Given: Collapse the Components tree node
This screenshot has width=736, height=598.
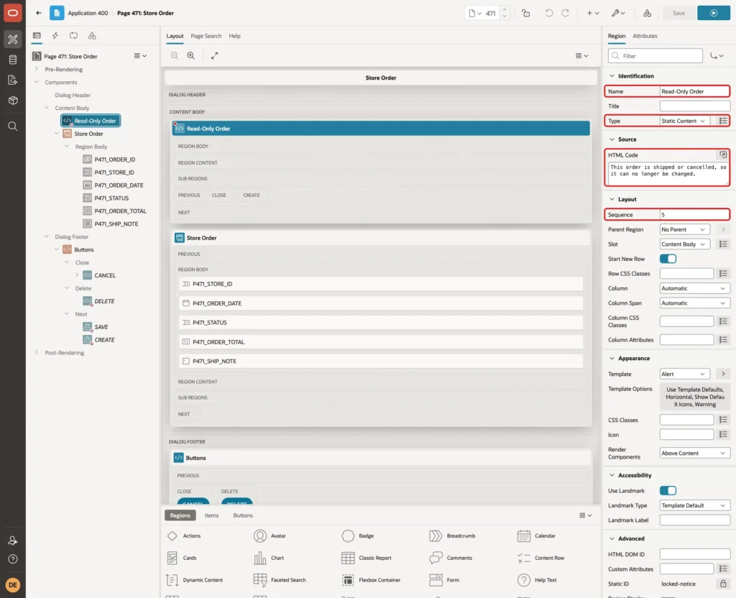Looking at the screenshot, I should pyautogui.click(x=36, y=82).
